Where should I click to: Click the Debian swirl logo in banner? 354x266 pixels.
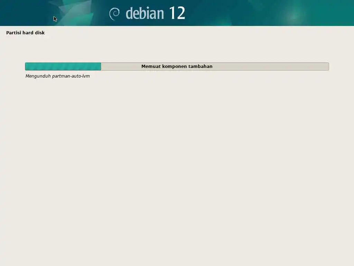click(114, 14)
